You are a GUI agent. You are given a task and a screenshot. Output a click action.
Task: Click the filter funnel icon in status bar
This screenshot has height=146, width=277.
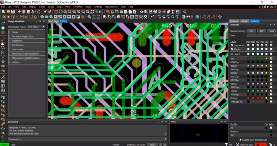pos(226,145)
